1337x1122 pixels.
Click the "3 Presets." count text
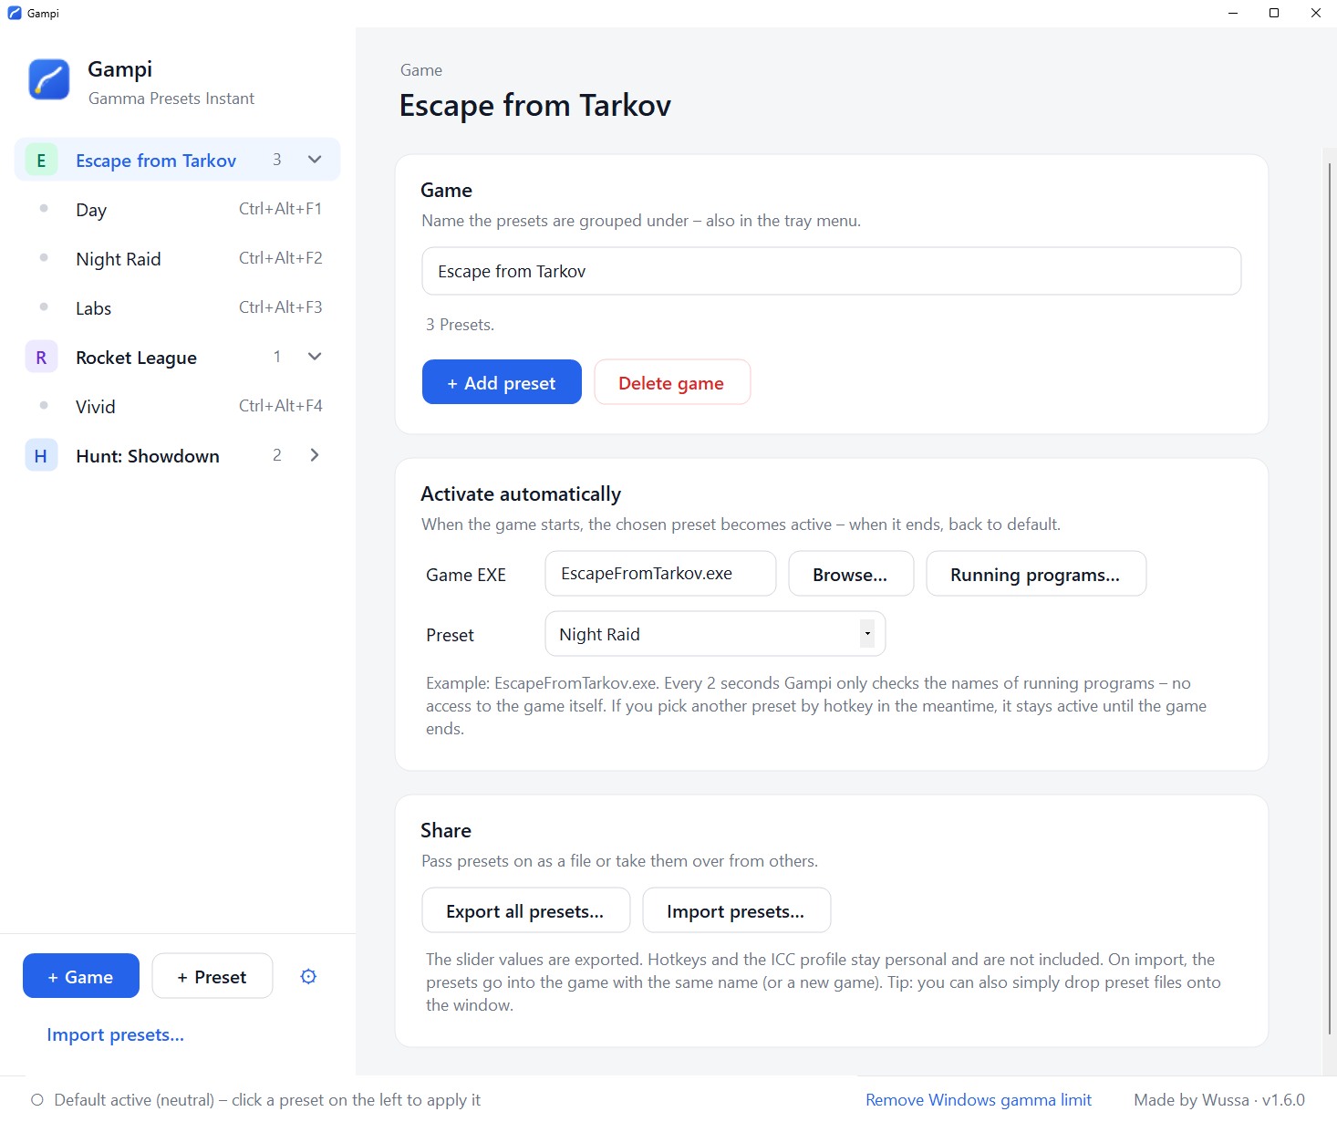[460, 325]
